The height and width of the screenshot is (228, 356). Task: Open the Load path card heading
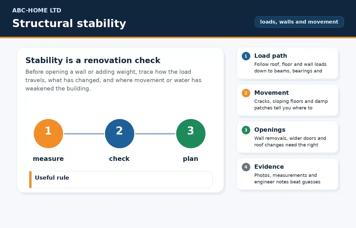coord(271,56)
